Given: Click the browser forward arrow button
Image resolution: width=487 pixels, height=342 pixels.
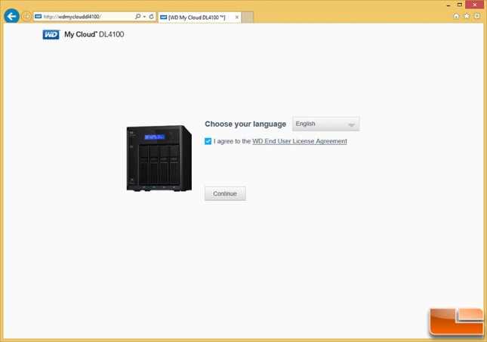Looking at the screenshot, I should click(x=26, y=17).
